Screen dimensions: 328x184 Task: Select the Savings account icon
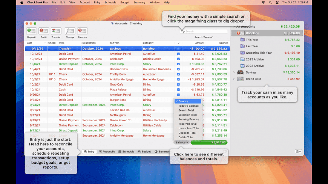241,72
